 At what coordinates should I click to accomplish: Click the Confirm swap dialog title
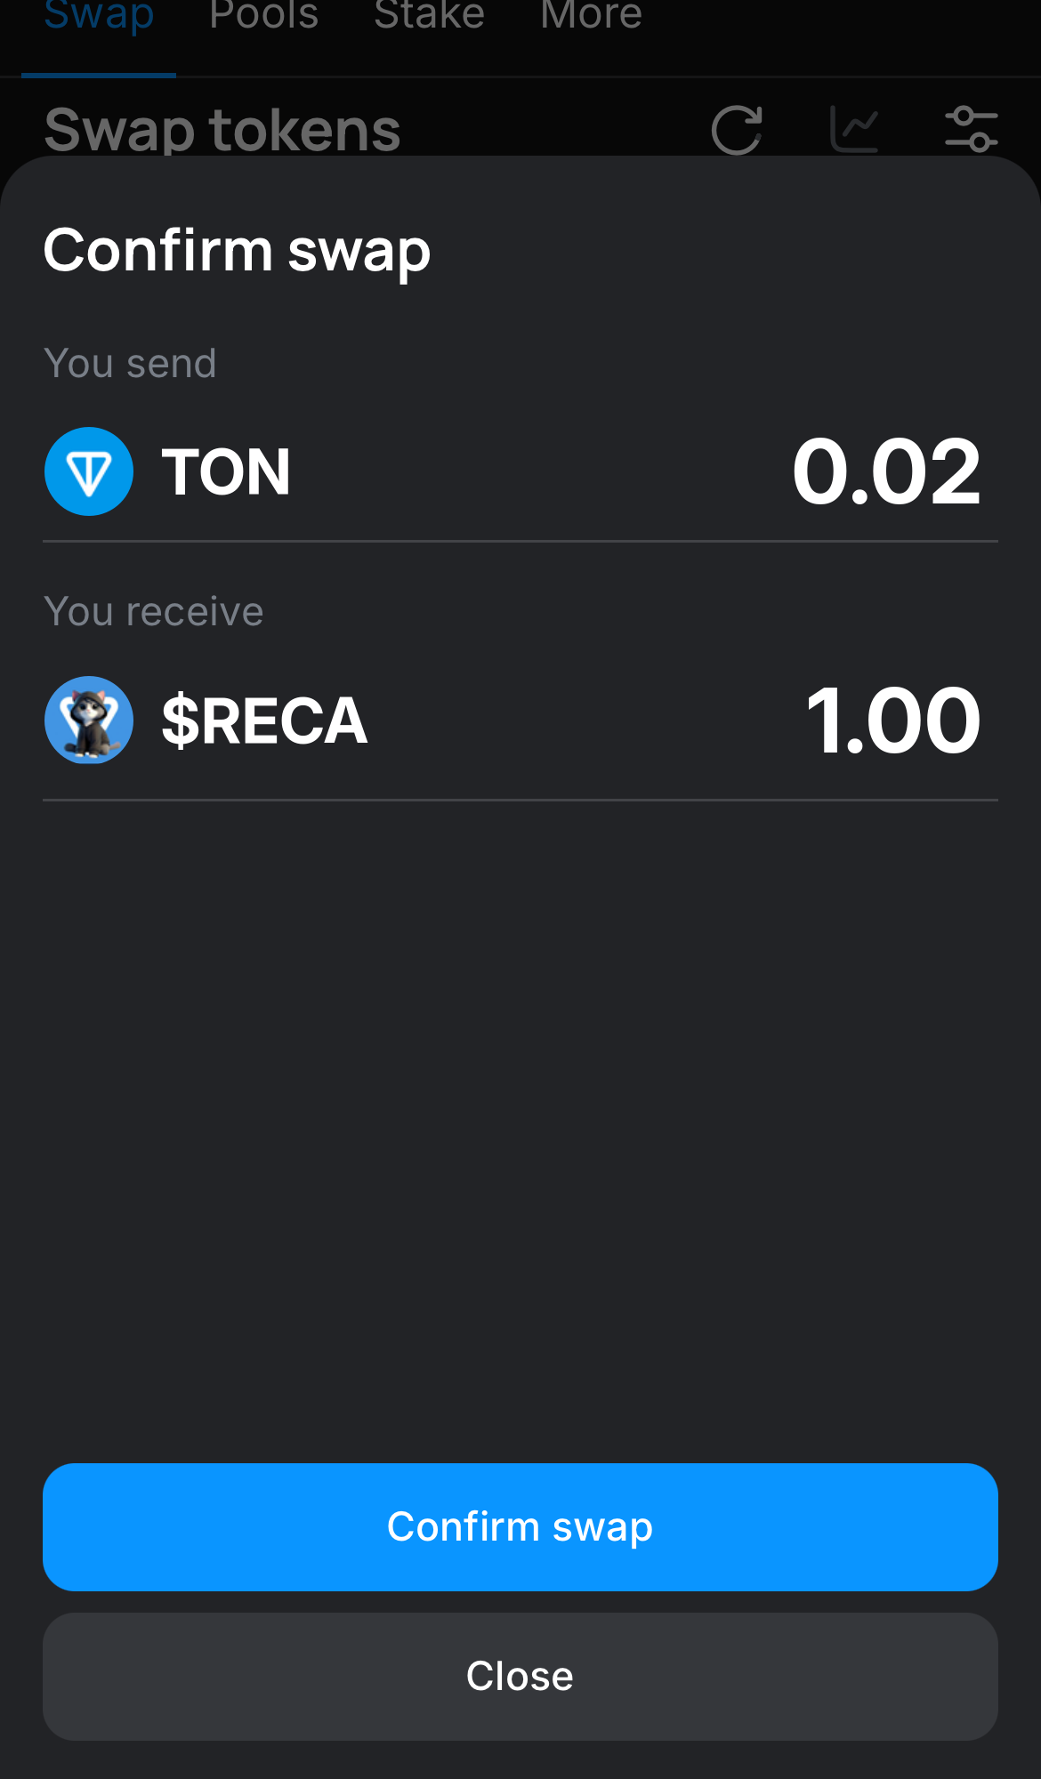(237, 251)
